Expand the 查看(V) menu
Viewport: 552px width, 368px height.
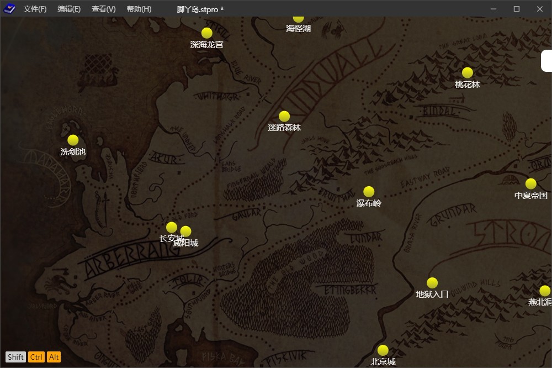[x=104, y=9]
